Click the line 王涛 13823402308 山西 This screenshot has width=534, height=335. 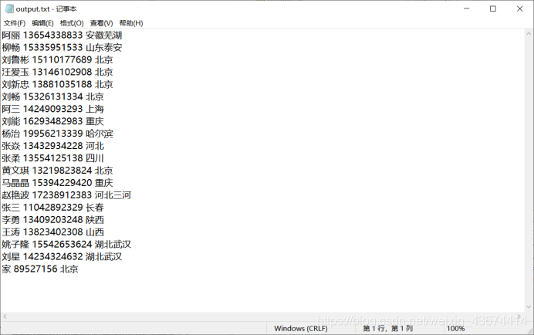pos(52,232)
